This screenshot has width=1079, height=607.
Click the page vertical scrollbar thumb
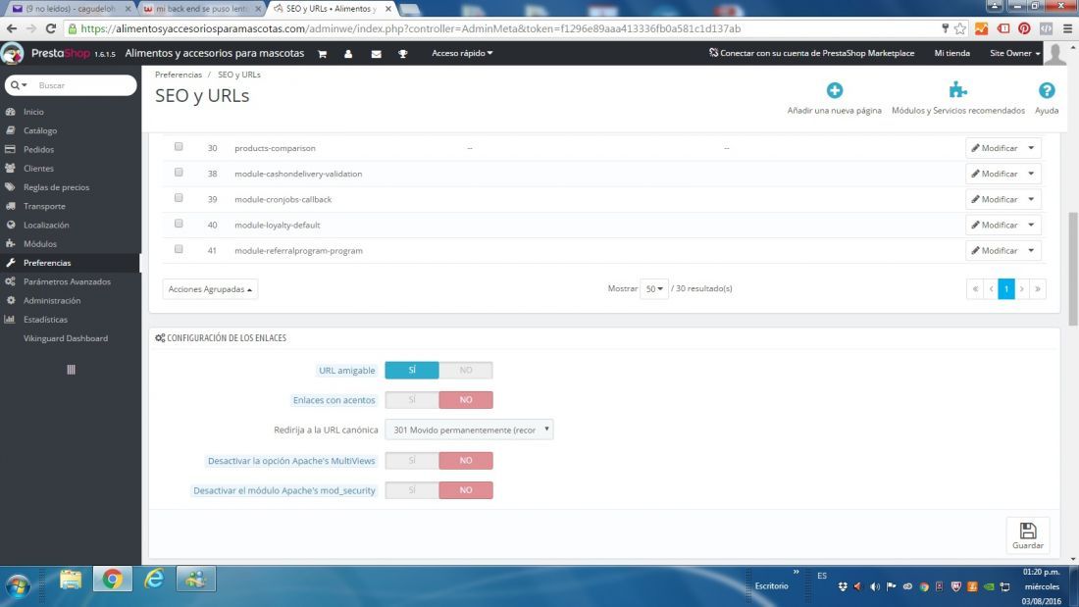[1073, 269]
